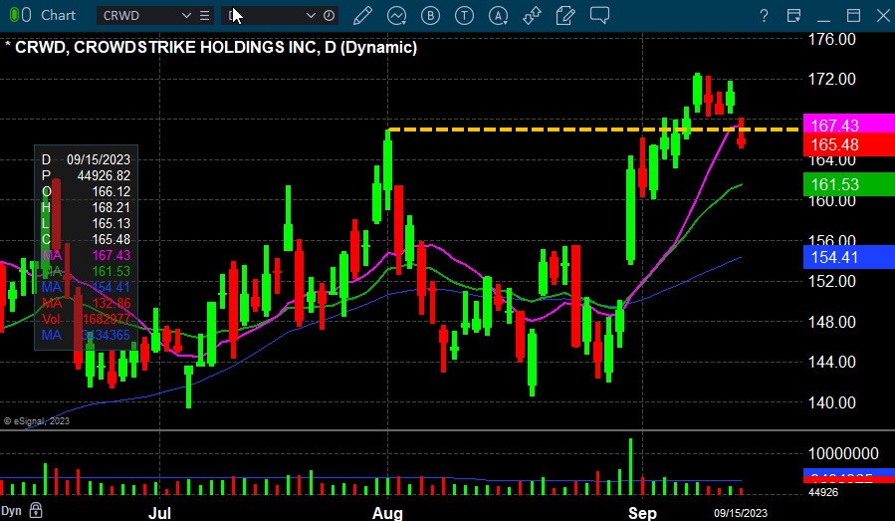
Task: Click the P value 44926.82 in data box
Action: point(104,175)
